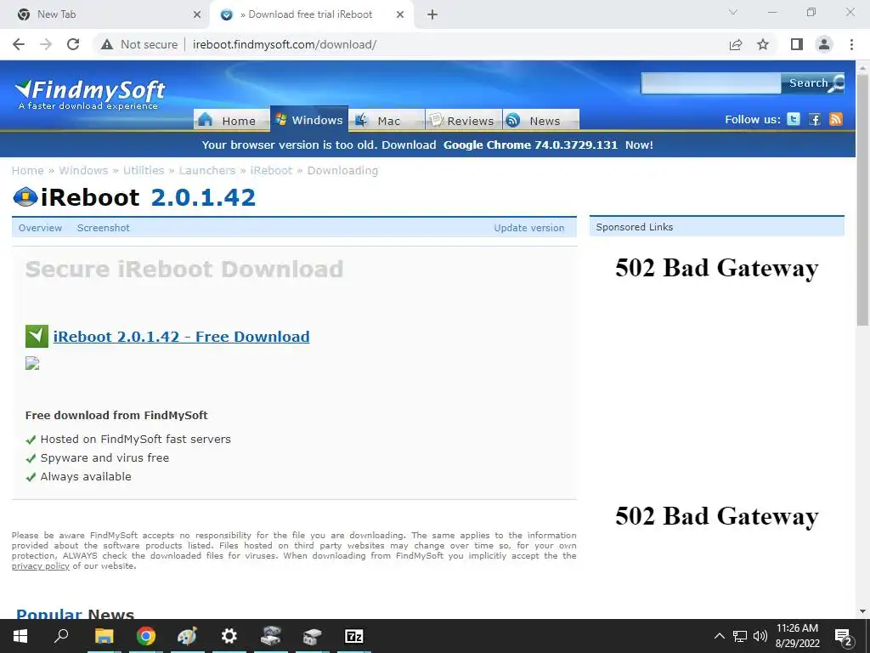Open File Explorer from the taskbar
870x653 pixels.
[x=104, y=636]
